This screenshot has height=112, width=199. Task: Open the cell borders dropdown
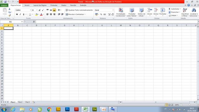(x=32, y=14)
